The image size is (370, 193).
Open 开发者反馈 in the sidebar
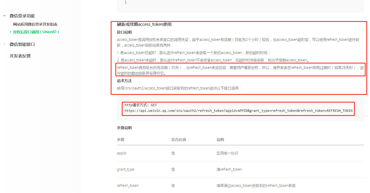pyautogui.click(x=20, y=56)
